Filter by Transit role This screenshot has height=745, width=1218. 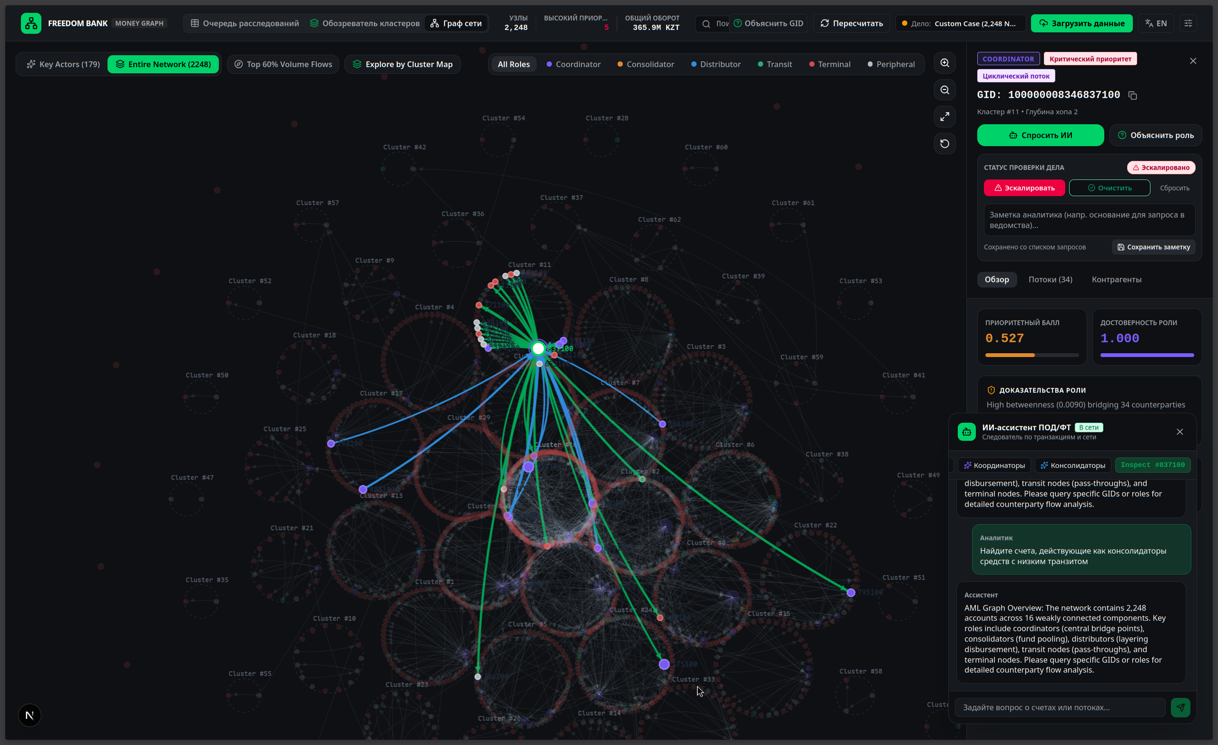pyautogui.click(x=775, y=64)
